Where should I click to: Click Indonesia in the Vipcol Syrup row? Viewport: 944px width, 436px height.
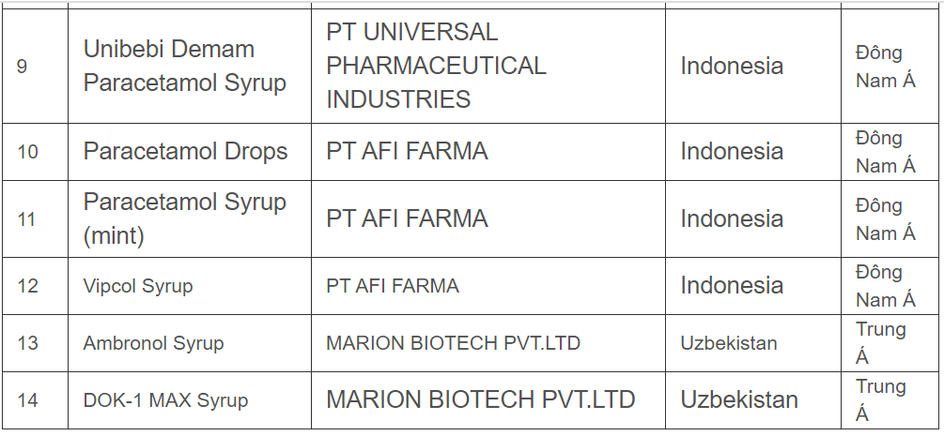tap(732, 285)
